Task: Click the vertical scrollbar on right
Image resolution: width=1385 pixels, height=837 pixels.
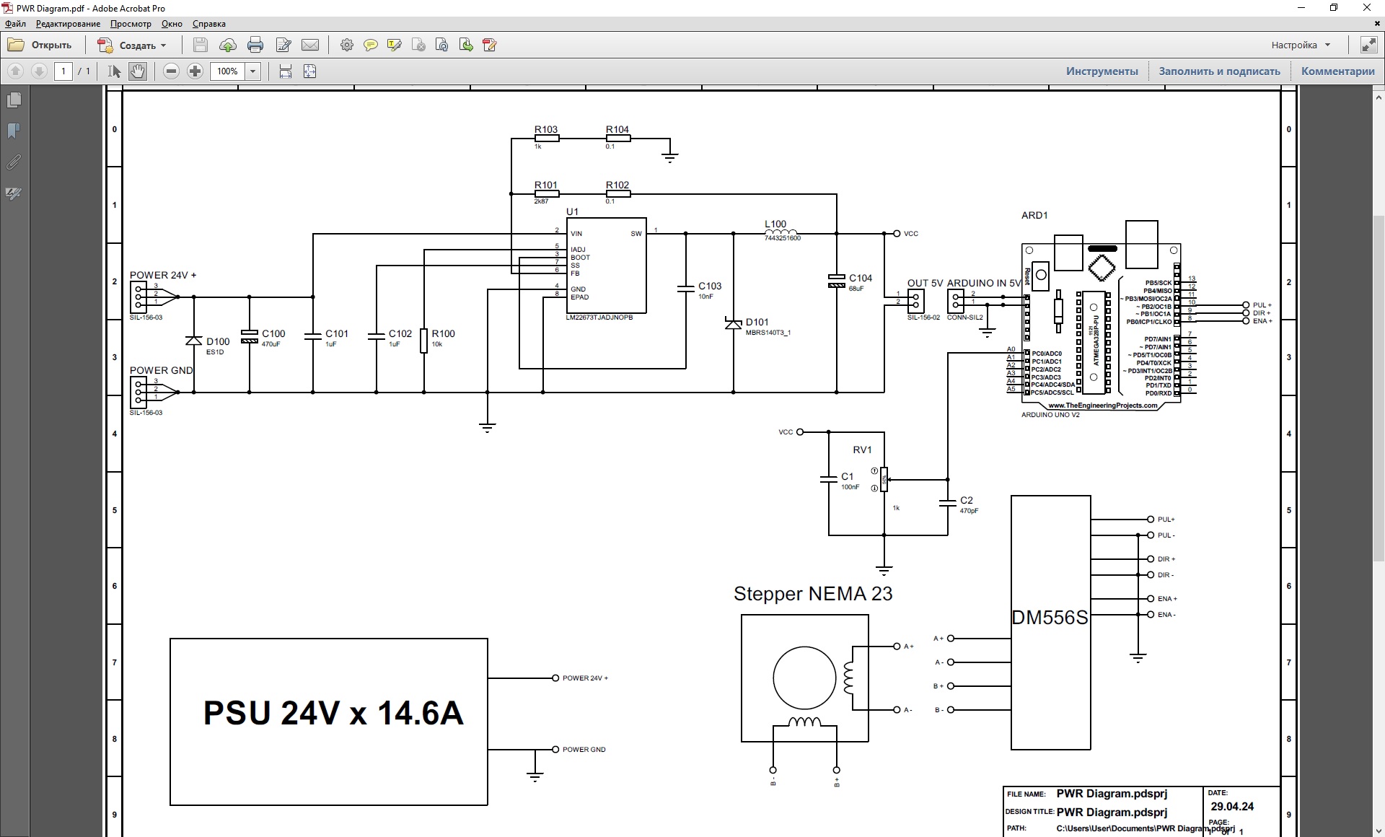Action: (1379, 390)
